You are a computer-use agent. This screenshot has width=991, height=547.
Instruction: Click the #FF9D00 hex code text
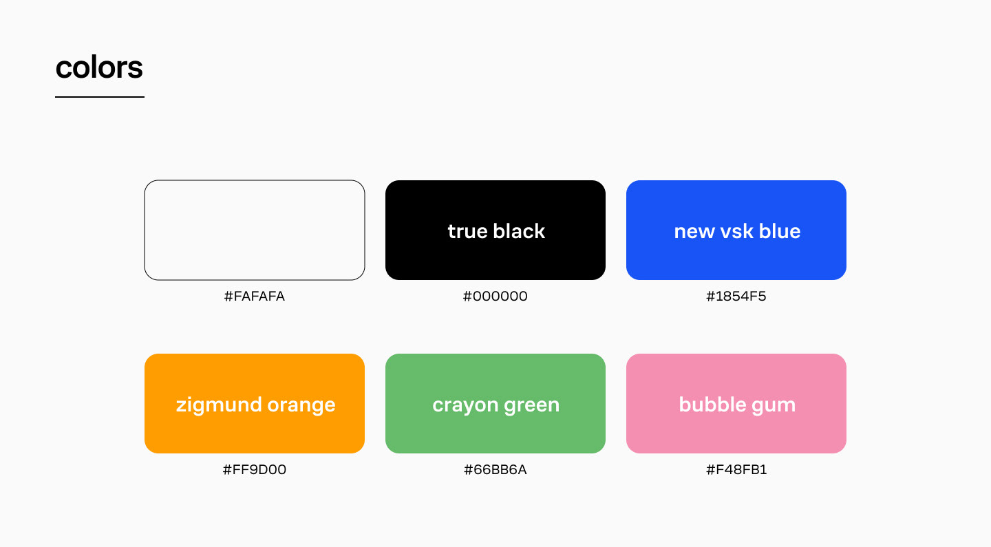[255, 470]
